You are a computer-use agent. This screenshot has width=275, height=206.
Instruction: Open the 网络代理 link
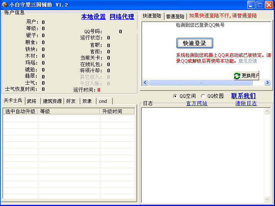click(122, 17)
